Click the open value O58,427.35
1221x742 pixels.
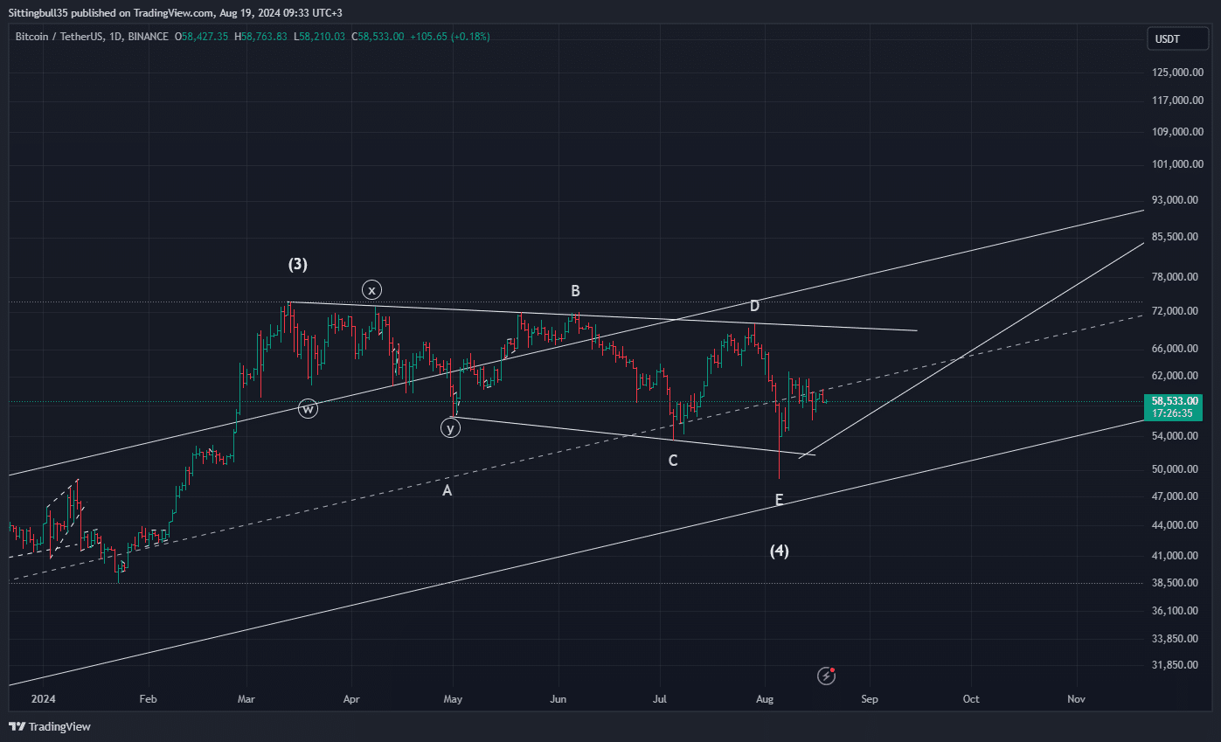pyautogui.click(x=201, y=37)
